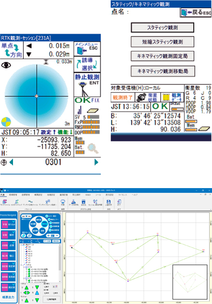Click the yellow-blue target symbol icon
This screenshot has width=212, height=304.
(6, 122)
